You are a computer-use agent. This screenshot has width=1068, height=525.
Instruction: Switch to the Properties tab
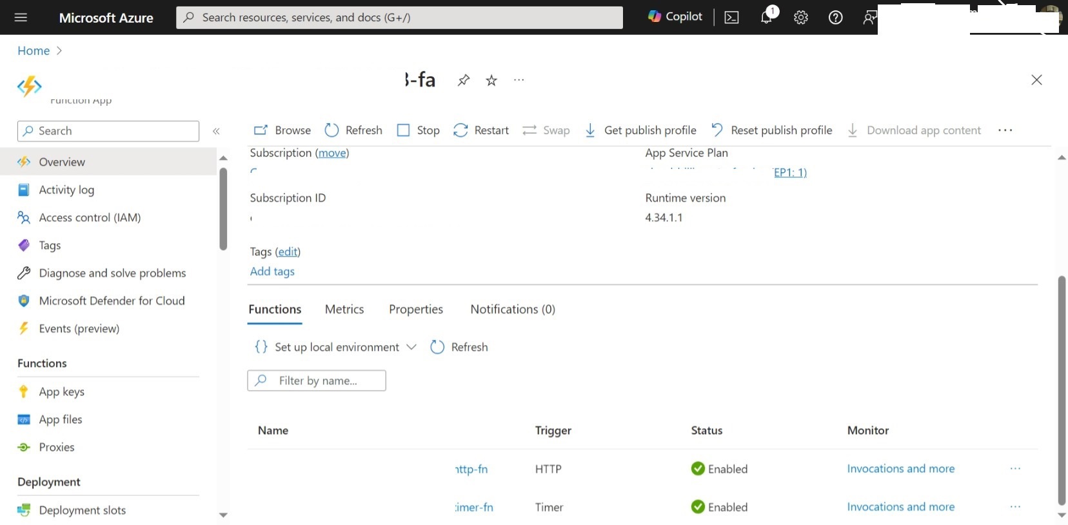416,310
